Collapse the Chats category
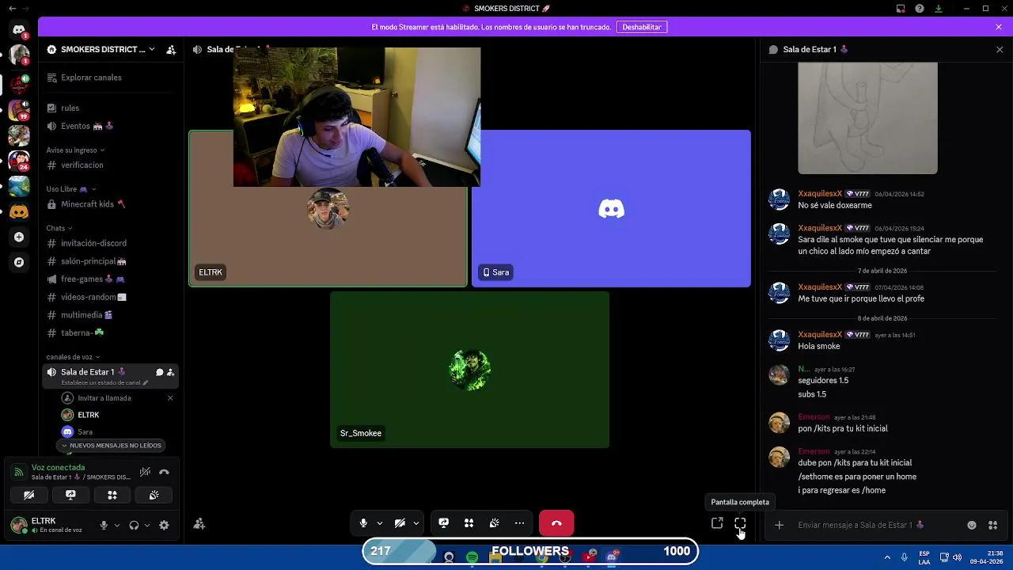 [x=59, y=228]
